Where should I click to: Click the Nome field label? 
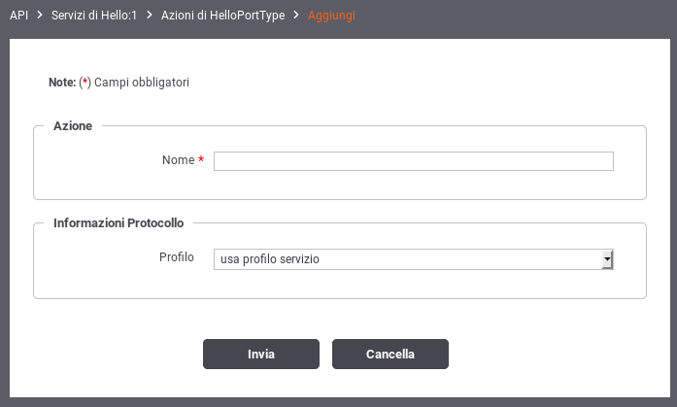tap(179, 160)
